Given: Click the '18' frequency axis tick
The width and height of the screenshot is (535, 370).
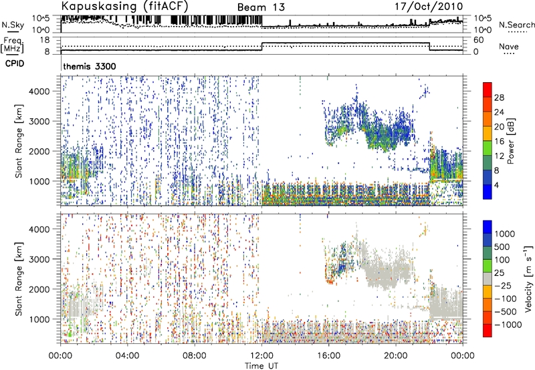Looking at the screenshot, I should [x=45, y=40].
